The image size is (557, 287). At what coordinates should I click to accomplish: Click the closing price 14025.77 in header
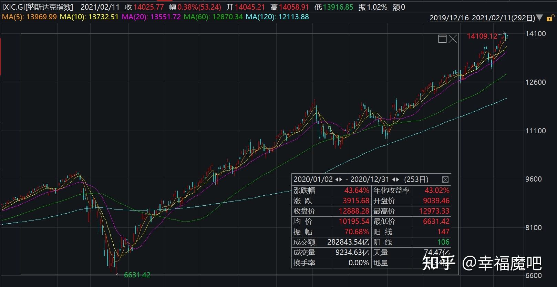[x=149, y=7]
